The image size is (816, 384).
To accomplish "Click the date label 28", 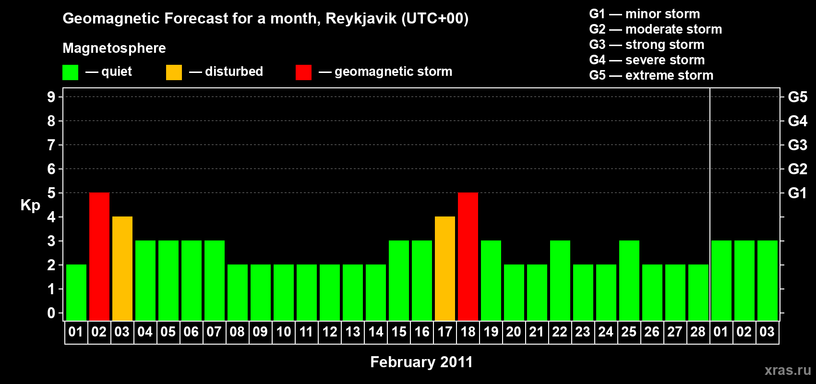I will 698,332.
